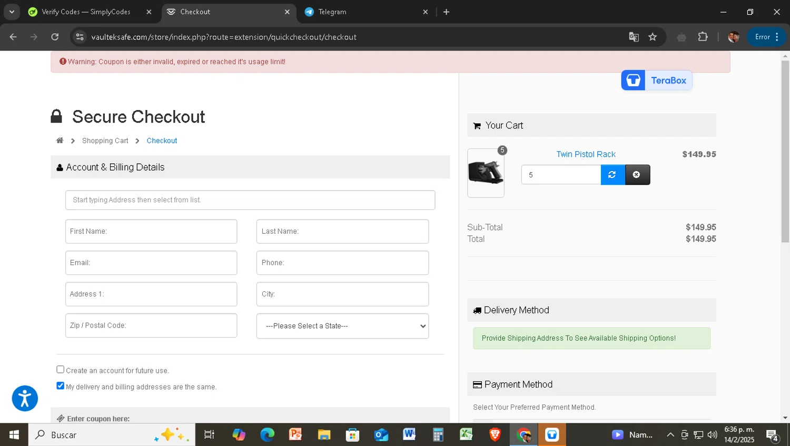
Task: Click the page vertical scrollbar
Action: [x=785, y=152]
